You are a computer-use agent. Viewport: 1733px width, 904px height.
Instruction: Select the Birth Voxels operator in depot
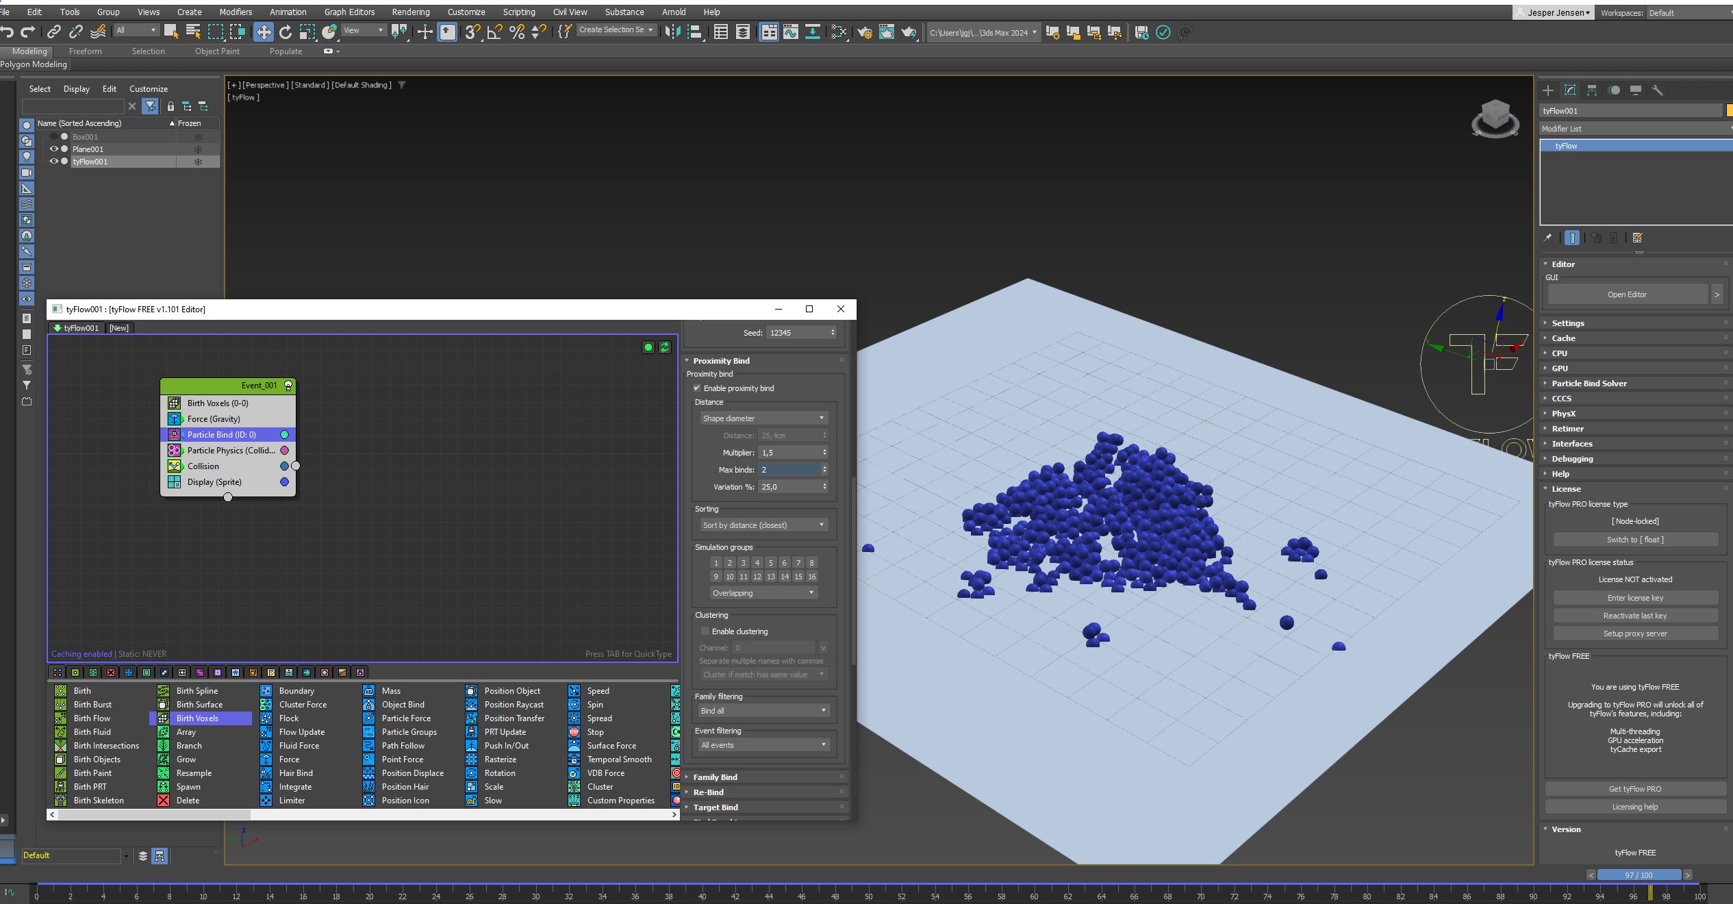(x=197, y=718)
